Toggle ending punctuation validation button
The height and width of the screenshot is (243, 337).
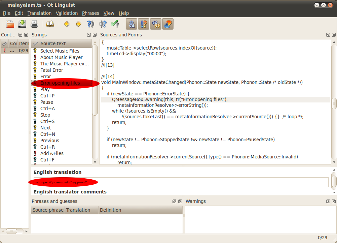[x=144, y=24]
